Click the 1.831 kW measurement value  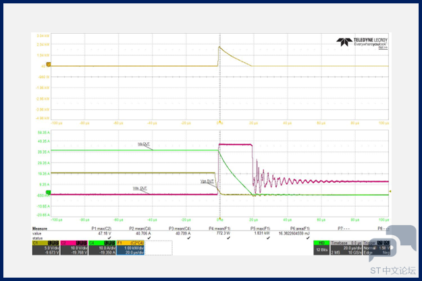tap(262, 233)
